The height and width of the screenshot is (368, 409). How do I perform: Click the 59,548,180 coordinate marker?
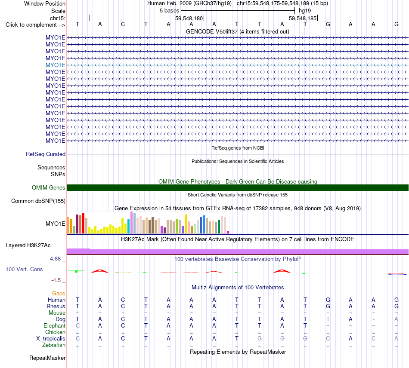click(189, 18)
